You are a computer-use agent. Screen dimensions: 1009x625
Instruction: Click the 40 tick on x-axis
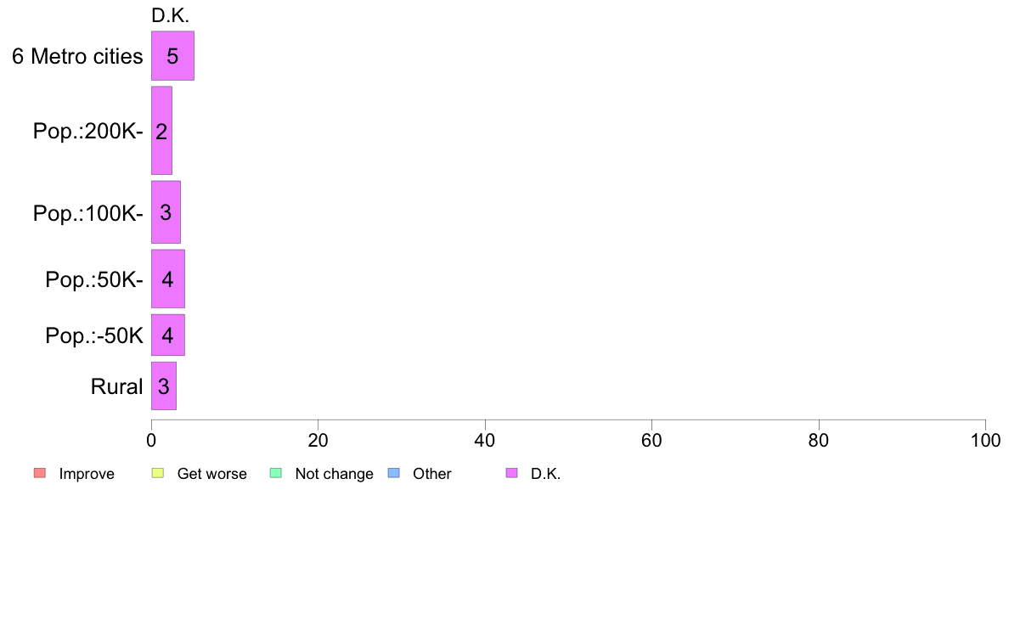click(485, 440)
